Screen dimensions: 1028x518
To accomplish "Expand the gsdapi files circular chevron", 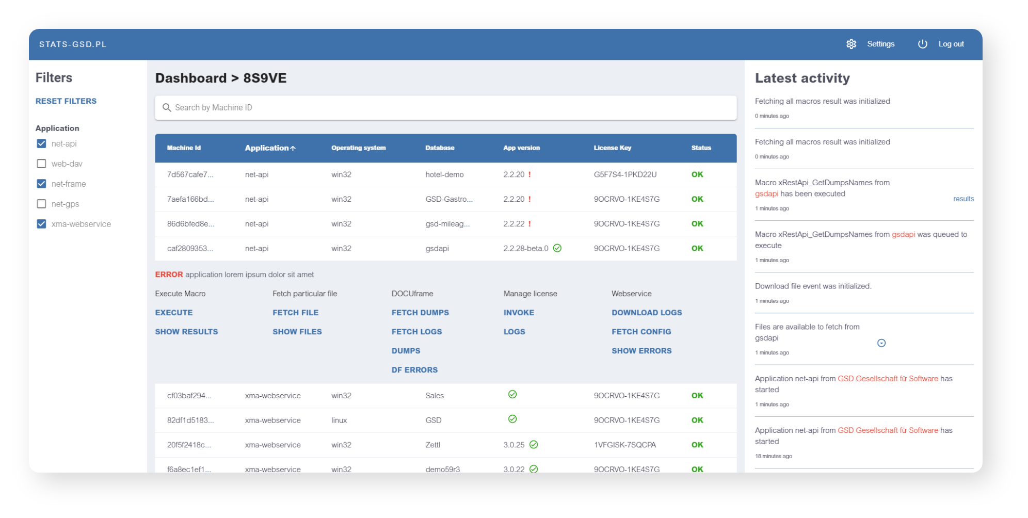I will (x=881, y=343).
